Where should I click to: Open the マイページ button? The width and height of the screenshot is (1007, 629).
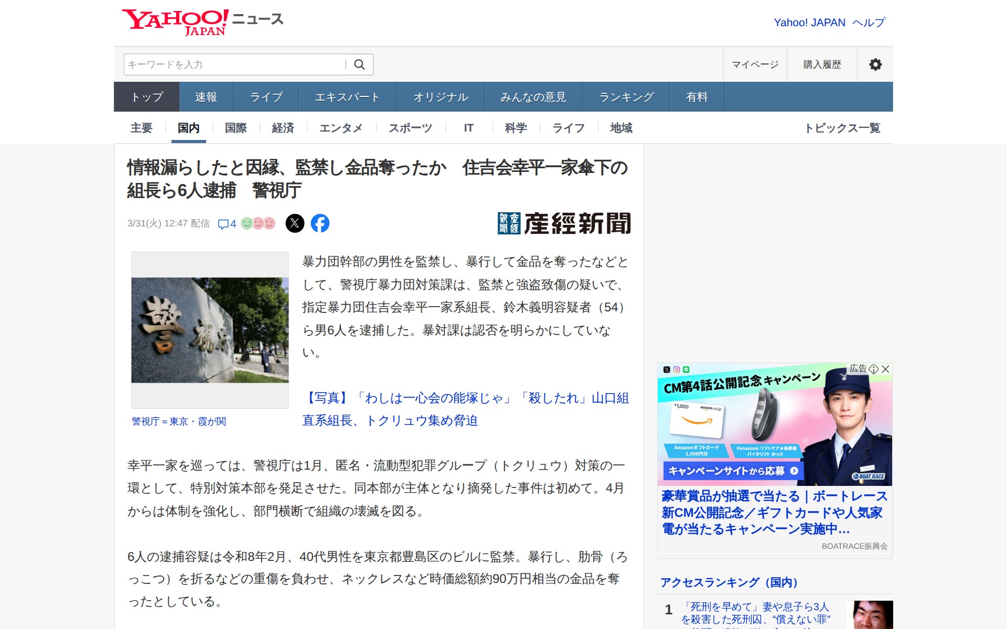[x=755, y=64]
